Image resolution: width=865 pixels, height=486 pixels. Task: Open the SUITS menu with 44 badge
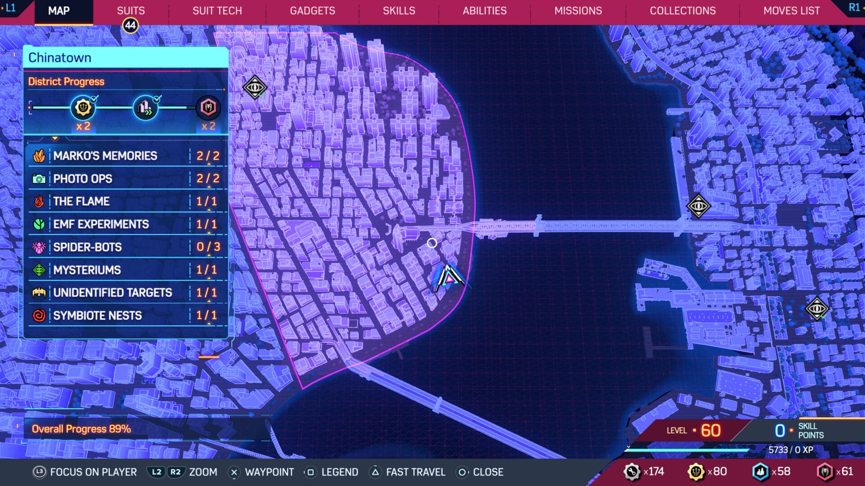click(x=130, y=11)
